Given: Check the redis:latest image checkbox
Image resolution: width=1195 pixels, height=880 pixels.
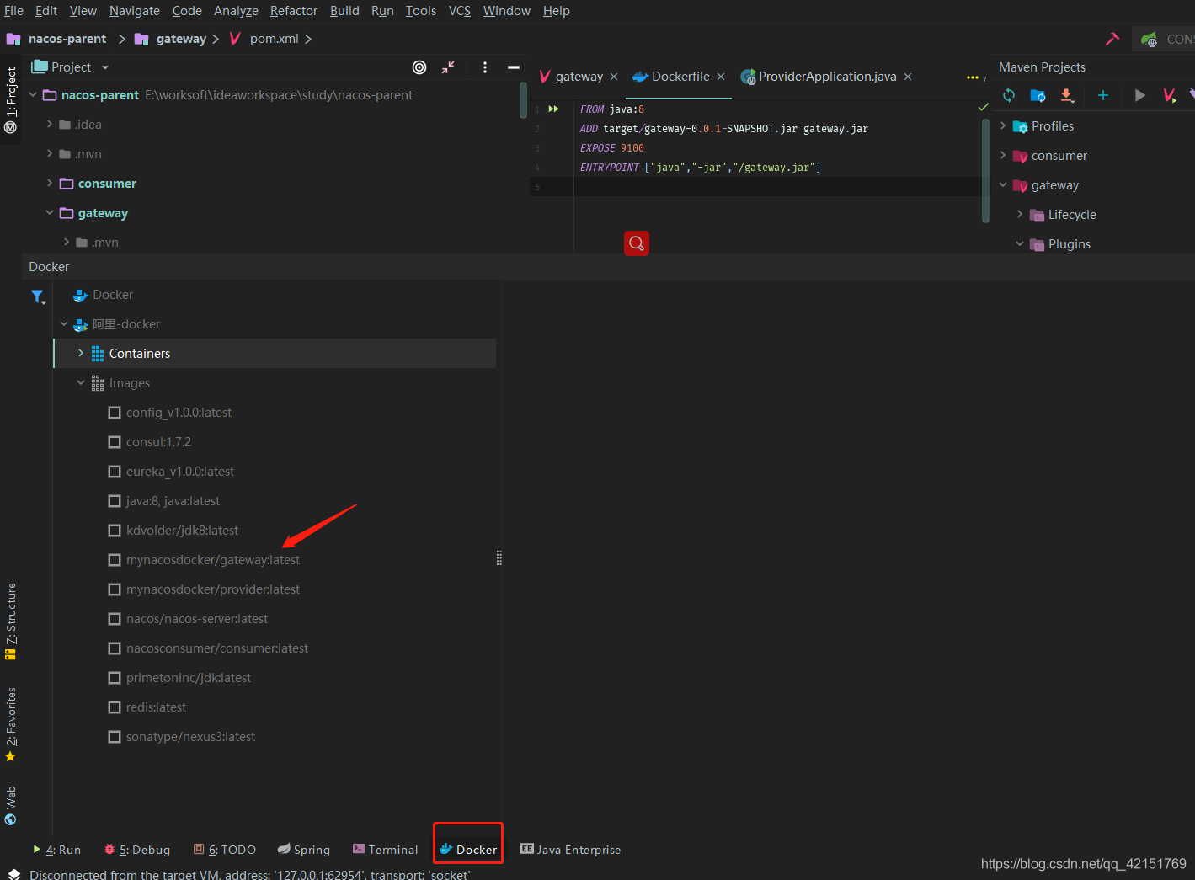Looking at the screenshot, I should click(115, 707).
